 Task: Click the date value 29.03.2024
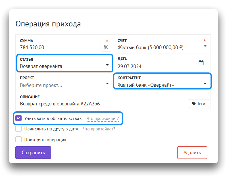tap(130, 66)
